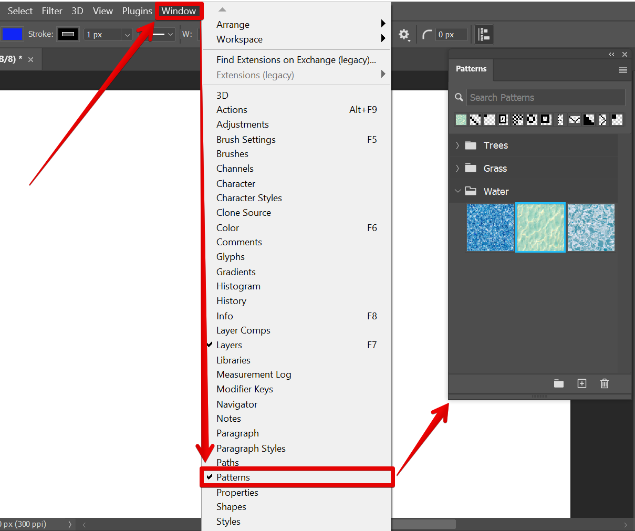
Task: Open the Patterns panel hamburger menu
Action: click(623, 70)
